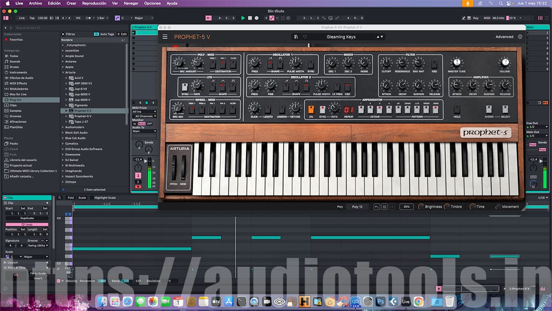This screenshot has height=311, width=552.
Task: Stop playback with the transport Stop button
Action: 250,18
